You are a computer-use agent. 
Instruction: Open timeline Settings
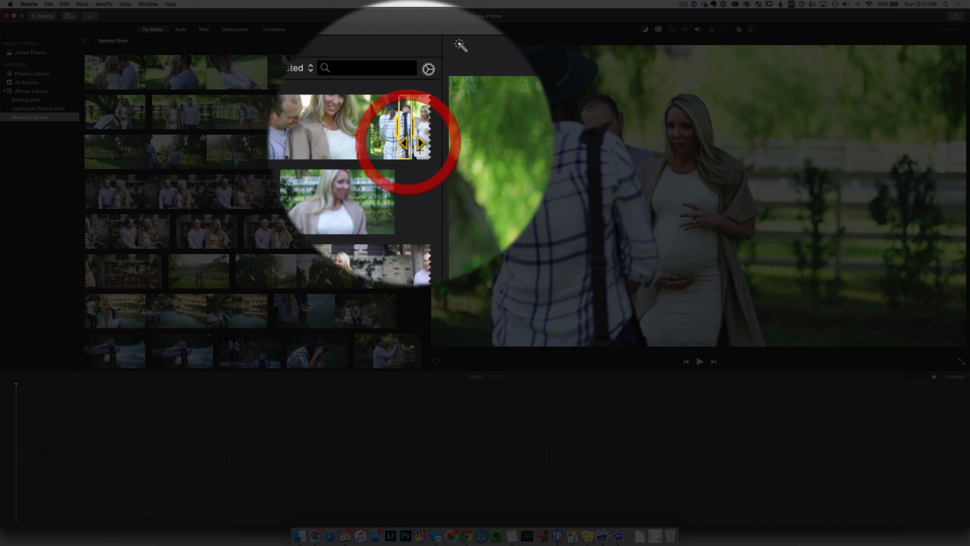(x=954, y=377)
